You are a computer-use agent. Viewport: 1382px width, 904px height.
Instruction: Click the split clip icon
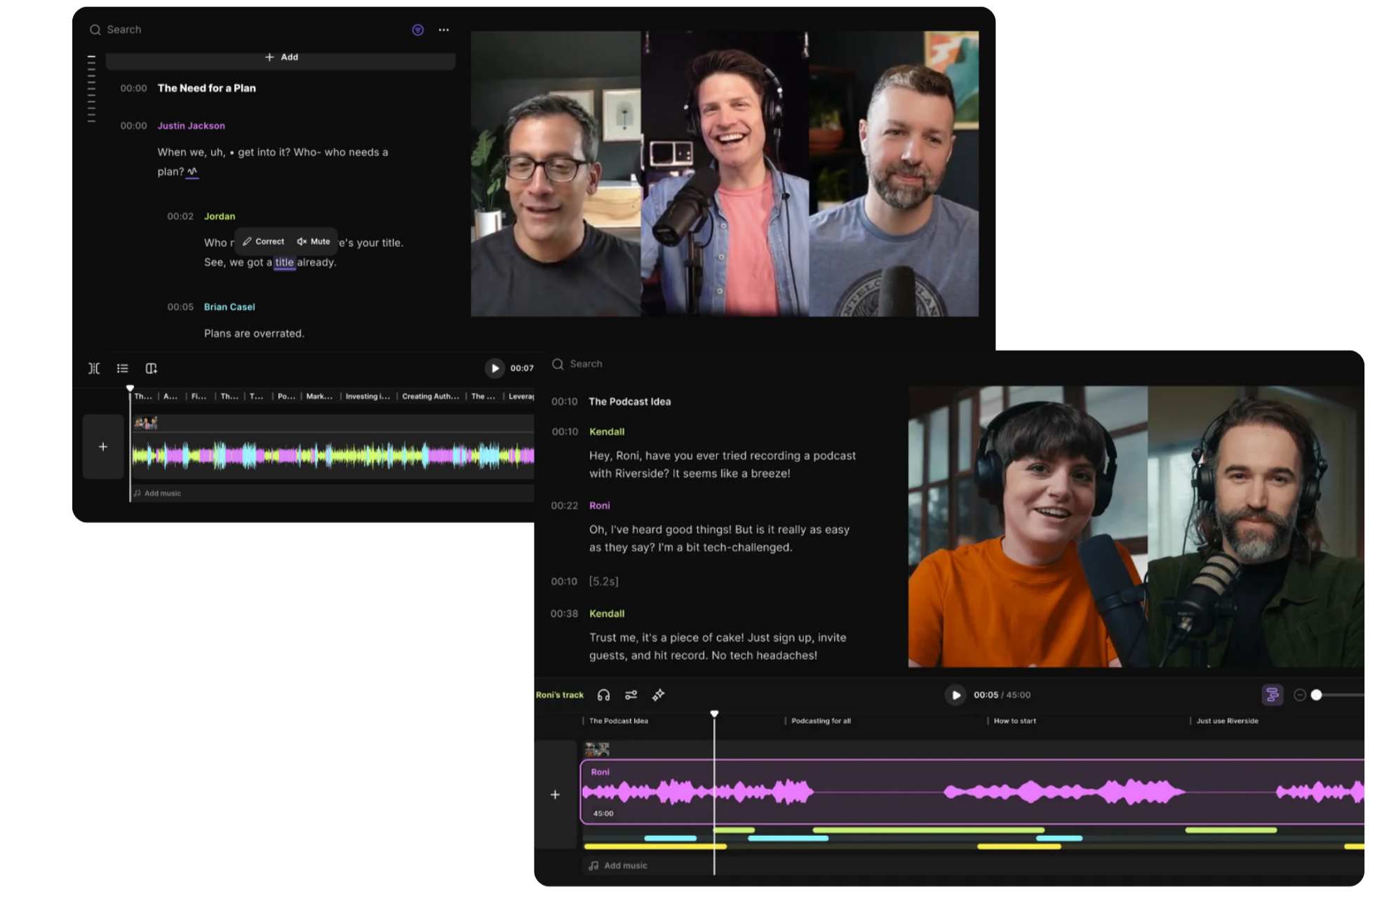click(94, 368)
